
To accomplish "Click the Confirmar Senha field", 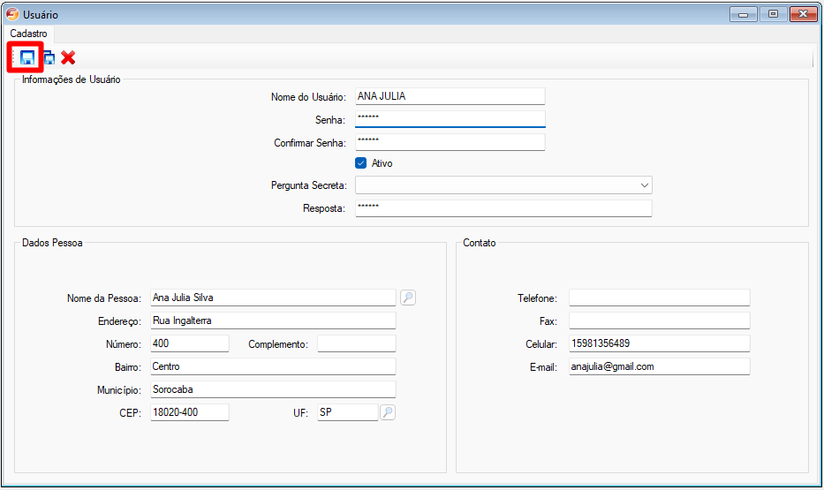I will (x=450, y=142).
